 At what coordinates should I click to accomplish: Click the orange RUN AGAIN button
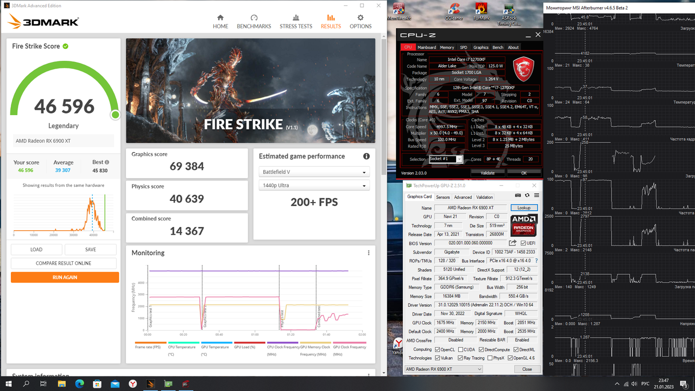tap(65, 277)
